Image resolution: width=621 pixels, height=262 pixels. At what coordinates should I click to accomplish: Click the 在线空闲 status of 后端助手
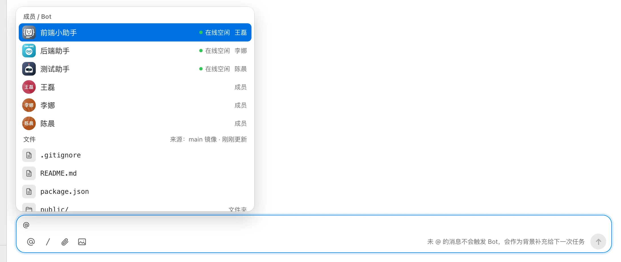215,51
